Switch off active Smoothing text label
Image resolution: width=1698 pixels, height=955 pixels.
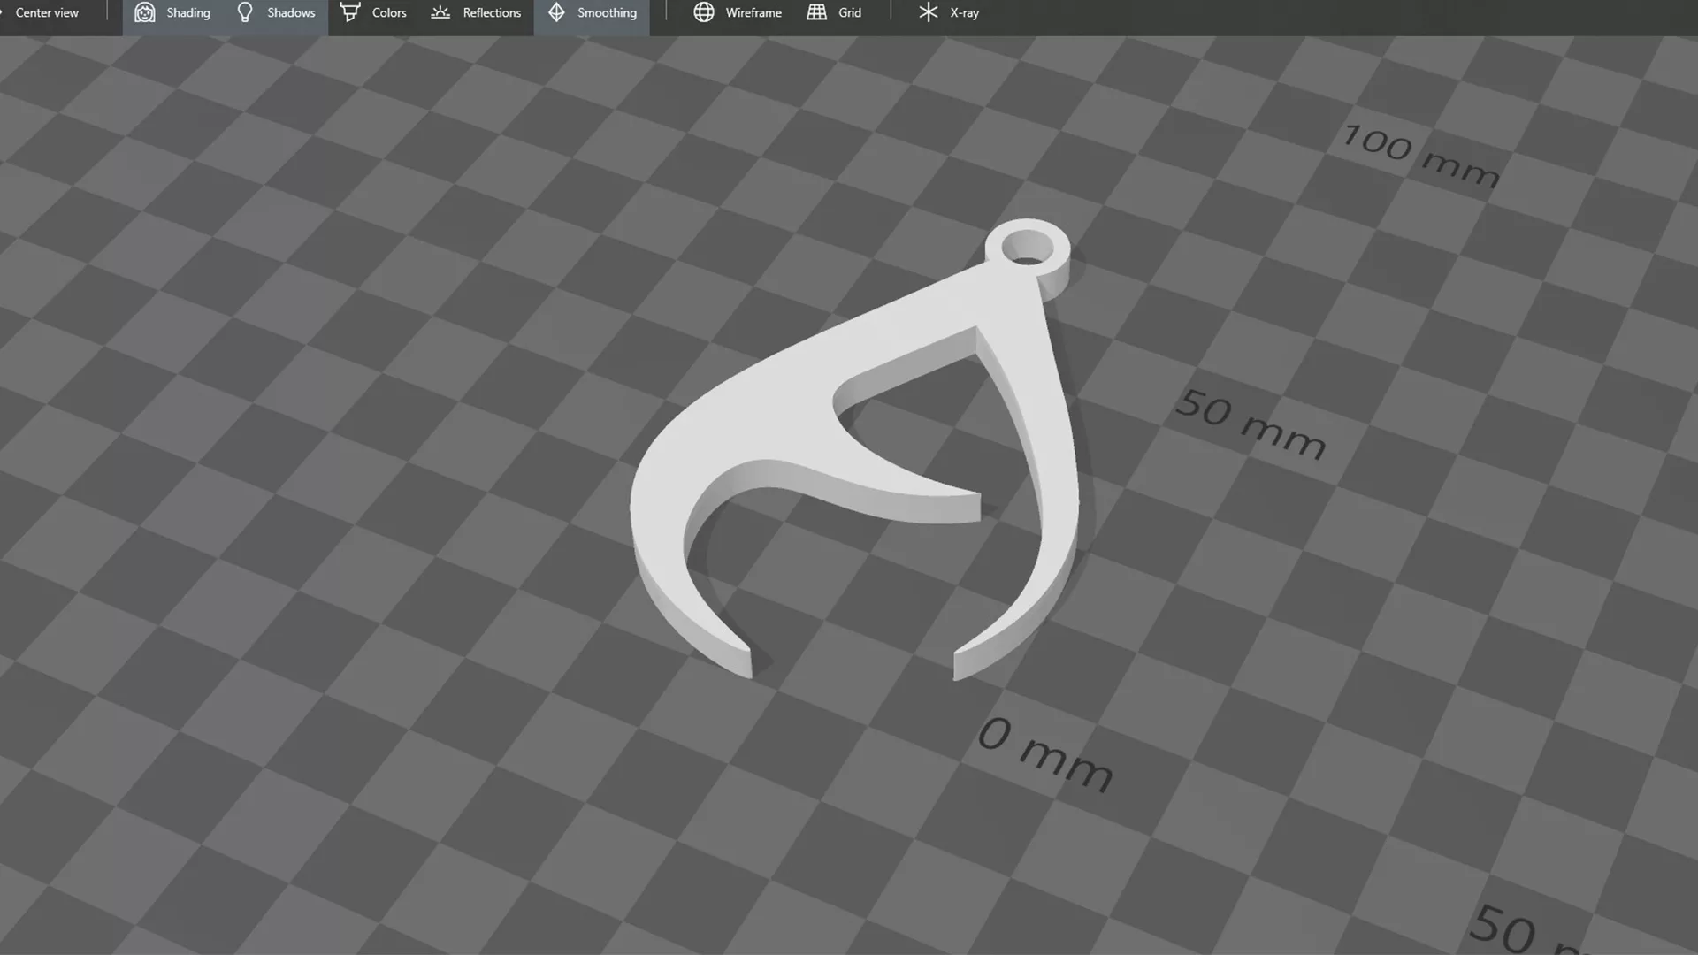tap(607, 12)
